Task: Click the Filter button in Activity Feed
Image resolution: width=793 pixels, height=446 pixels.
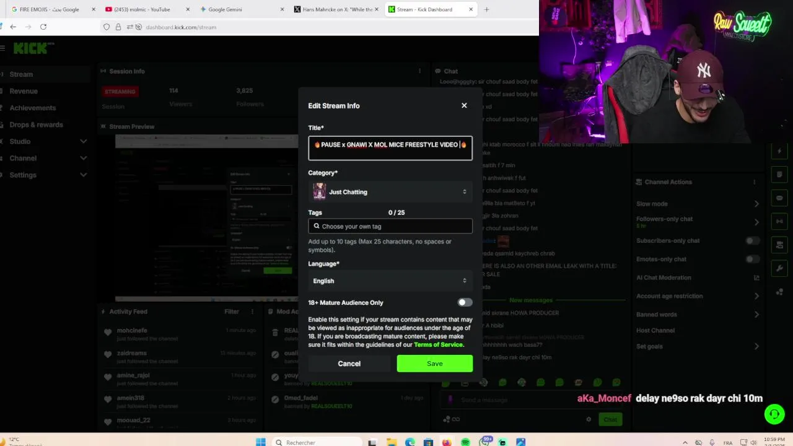Action: tap(232, 312)
